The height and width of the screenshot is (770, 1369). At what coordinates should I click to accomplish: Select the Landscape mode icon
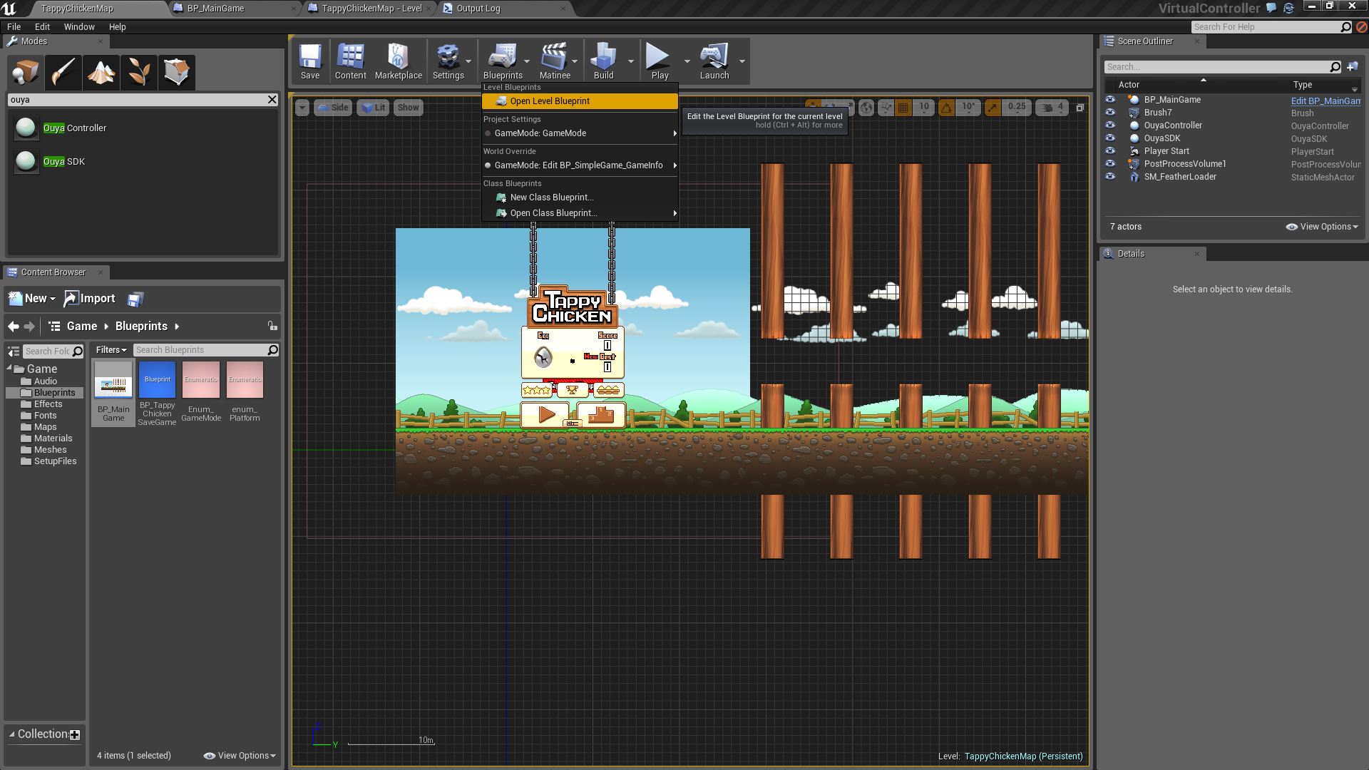101,72
